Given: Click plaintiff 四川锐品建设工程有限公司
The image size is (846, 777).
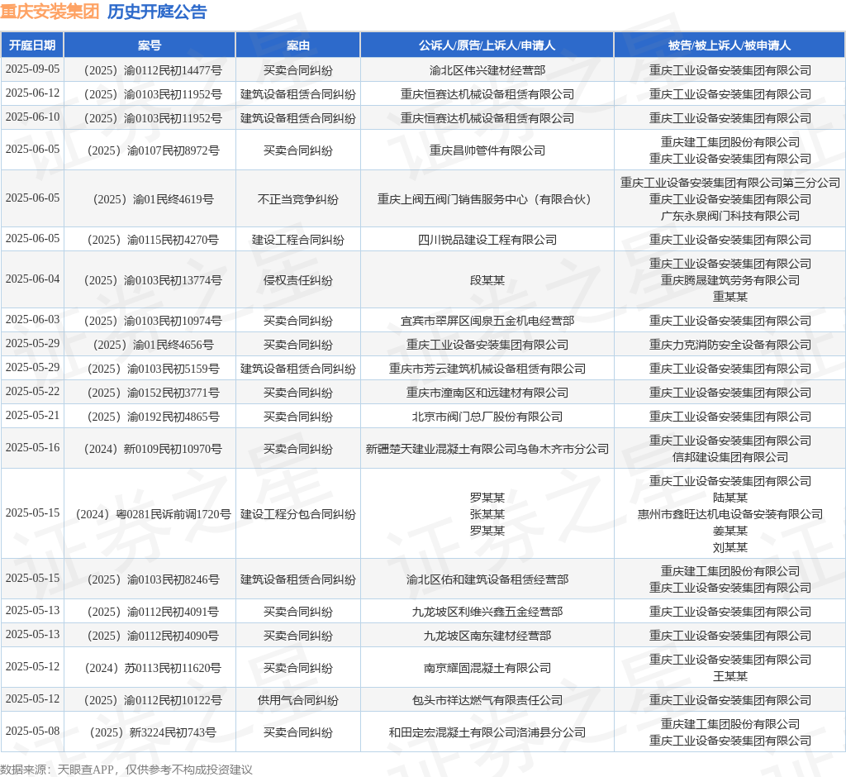Looking at the screenshot, I should click(487, 239).
